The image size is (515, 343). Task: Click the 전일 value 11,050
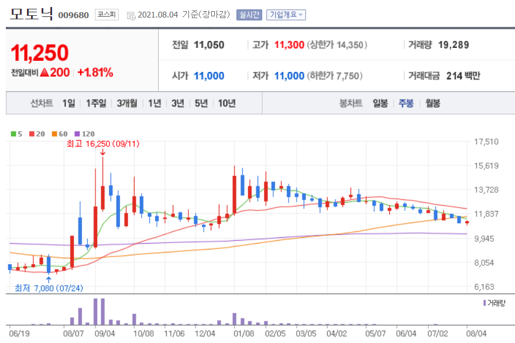click(x=209, y=45)
